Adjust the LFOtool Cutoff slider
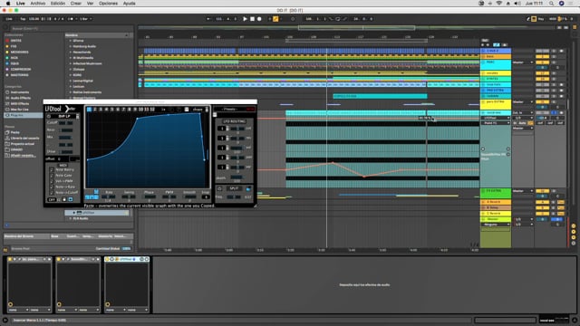580x326 pixels. point(66,123)
